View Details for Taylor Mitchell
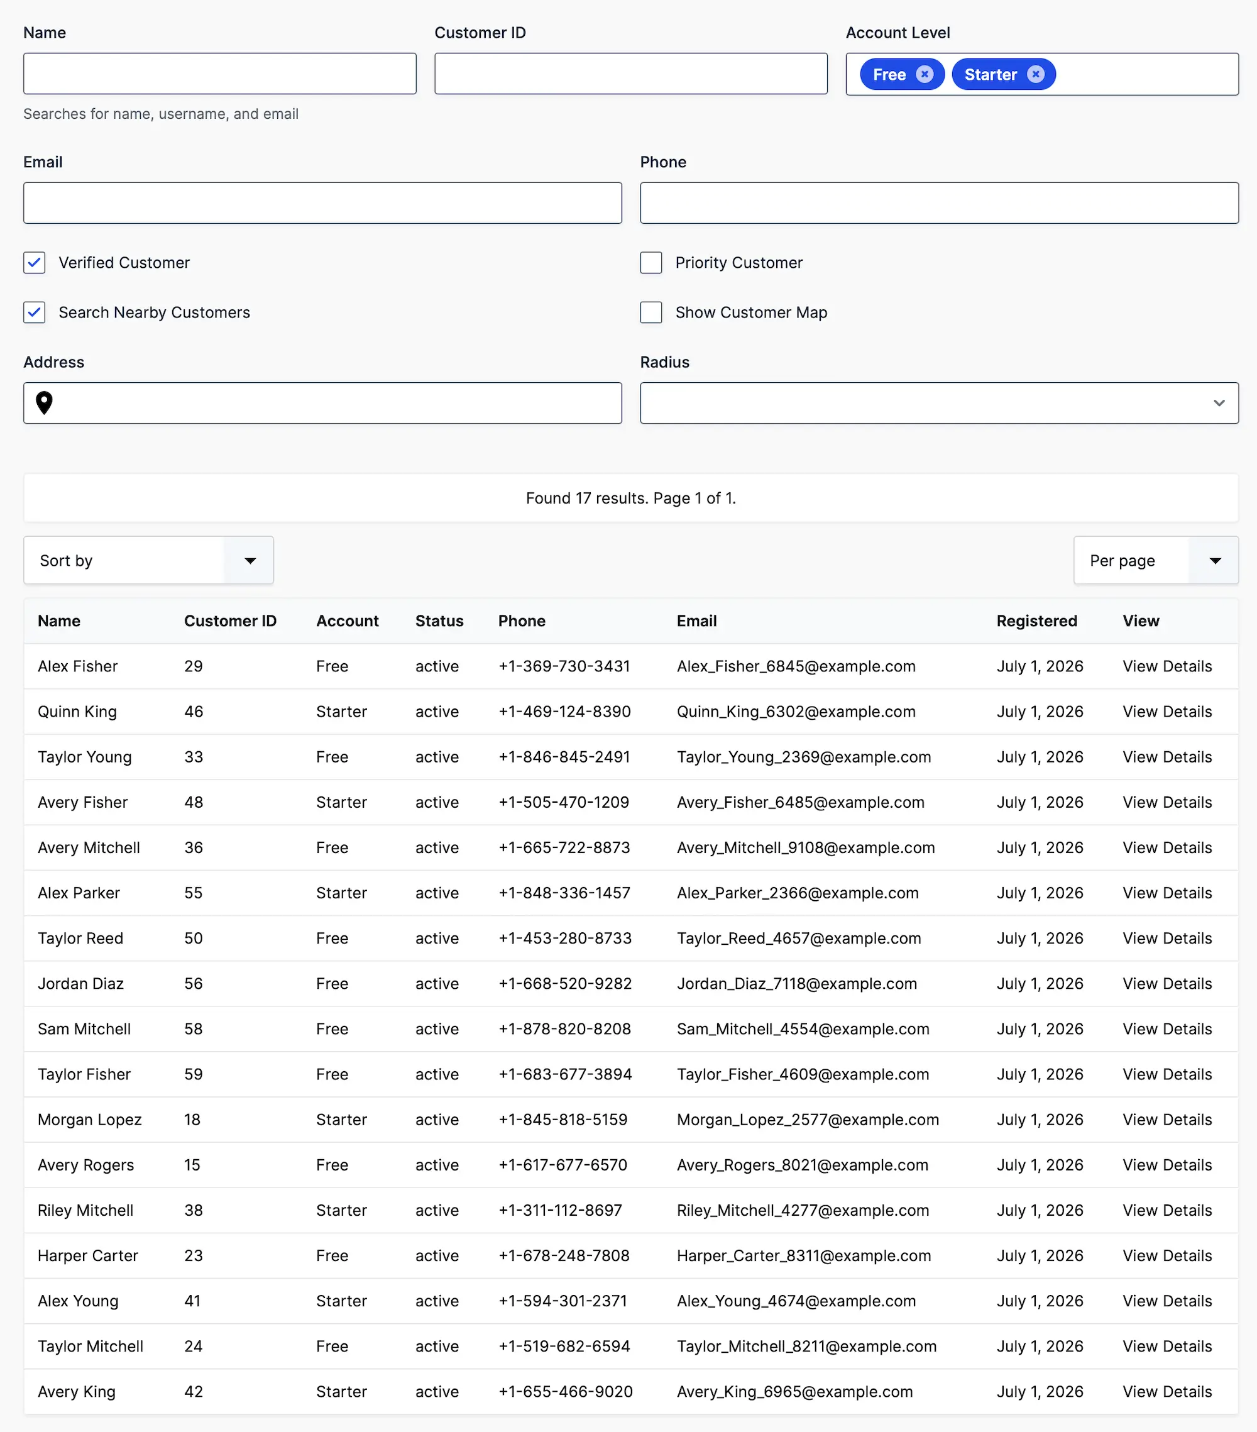The image size is (1257, 1432). coord(1166,1347)
